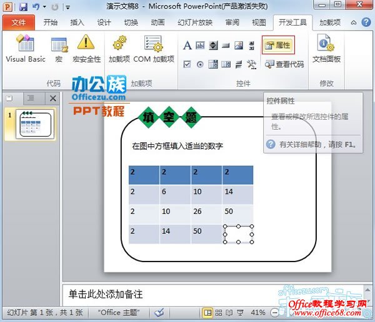Insert an Image control

[239, 45]
